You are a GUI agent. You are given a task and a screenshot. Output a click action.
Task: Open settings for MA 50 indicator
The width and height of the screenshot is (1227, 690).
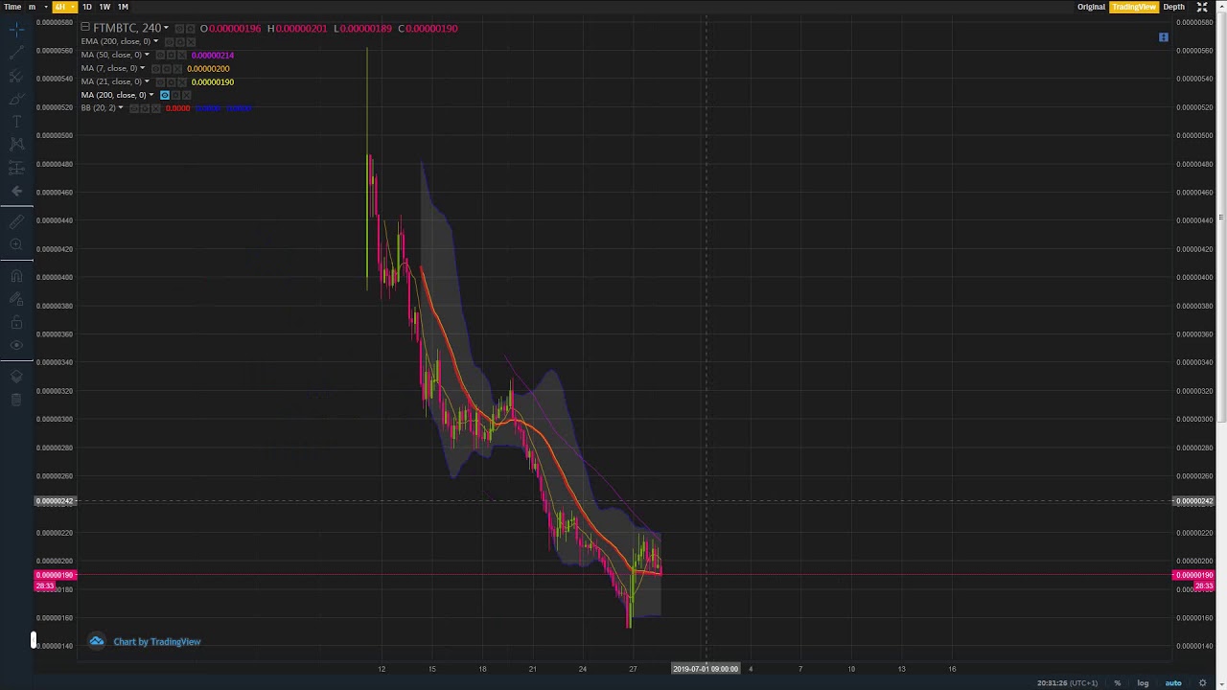pos(171,56)
